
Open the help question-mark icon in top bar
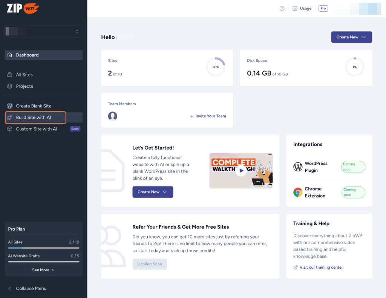[282, 8]
